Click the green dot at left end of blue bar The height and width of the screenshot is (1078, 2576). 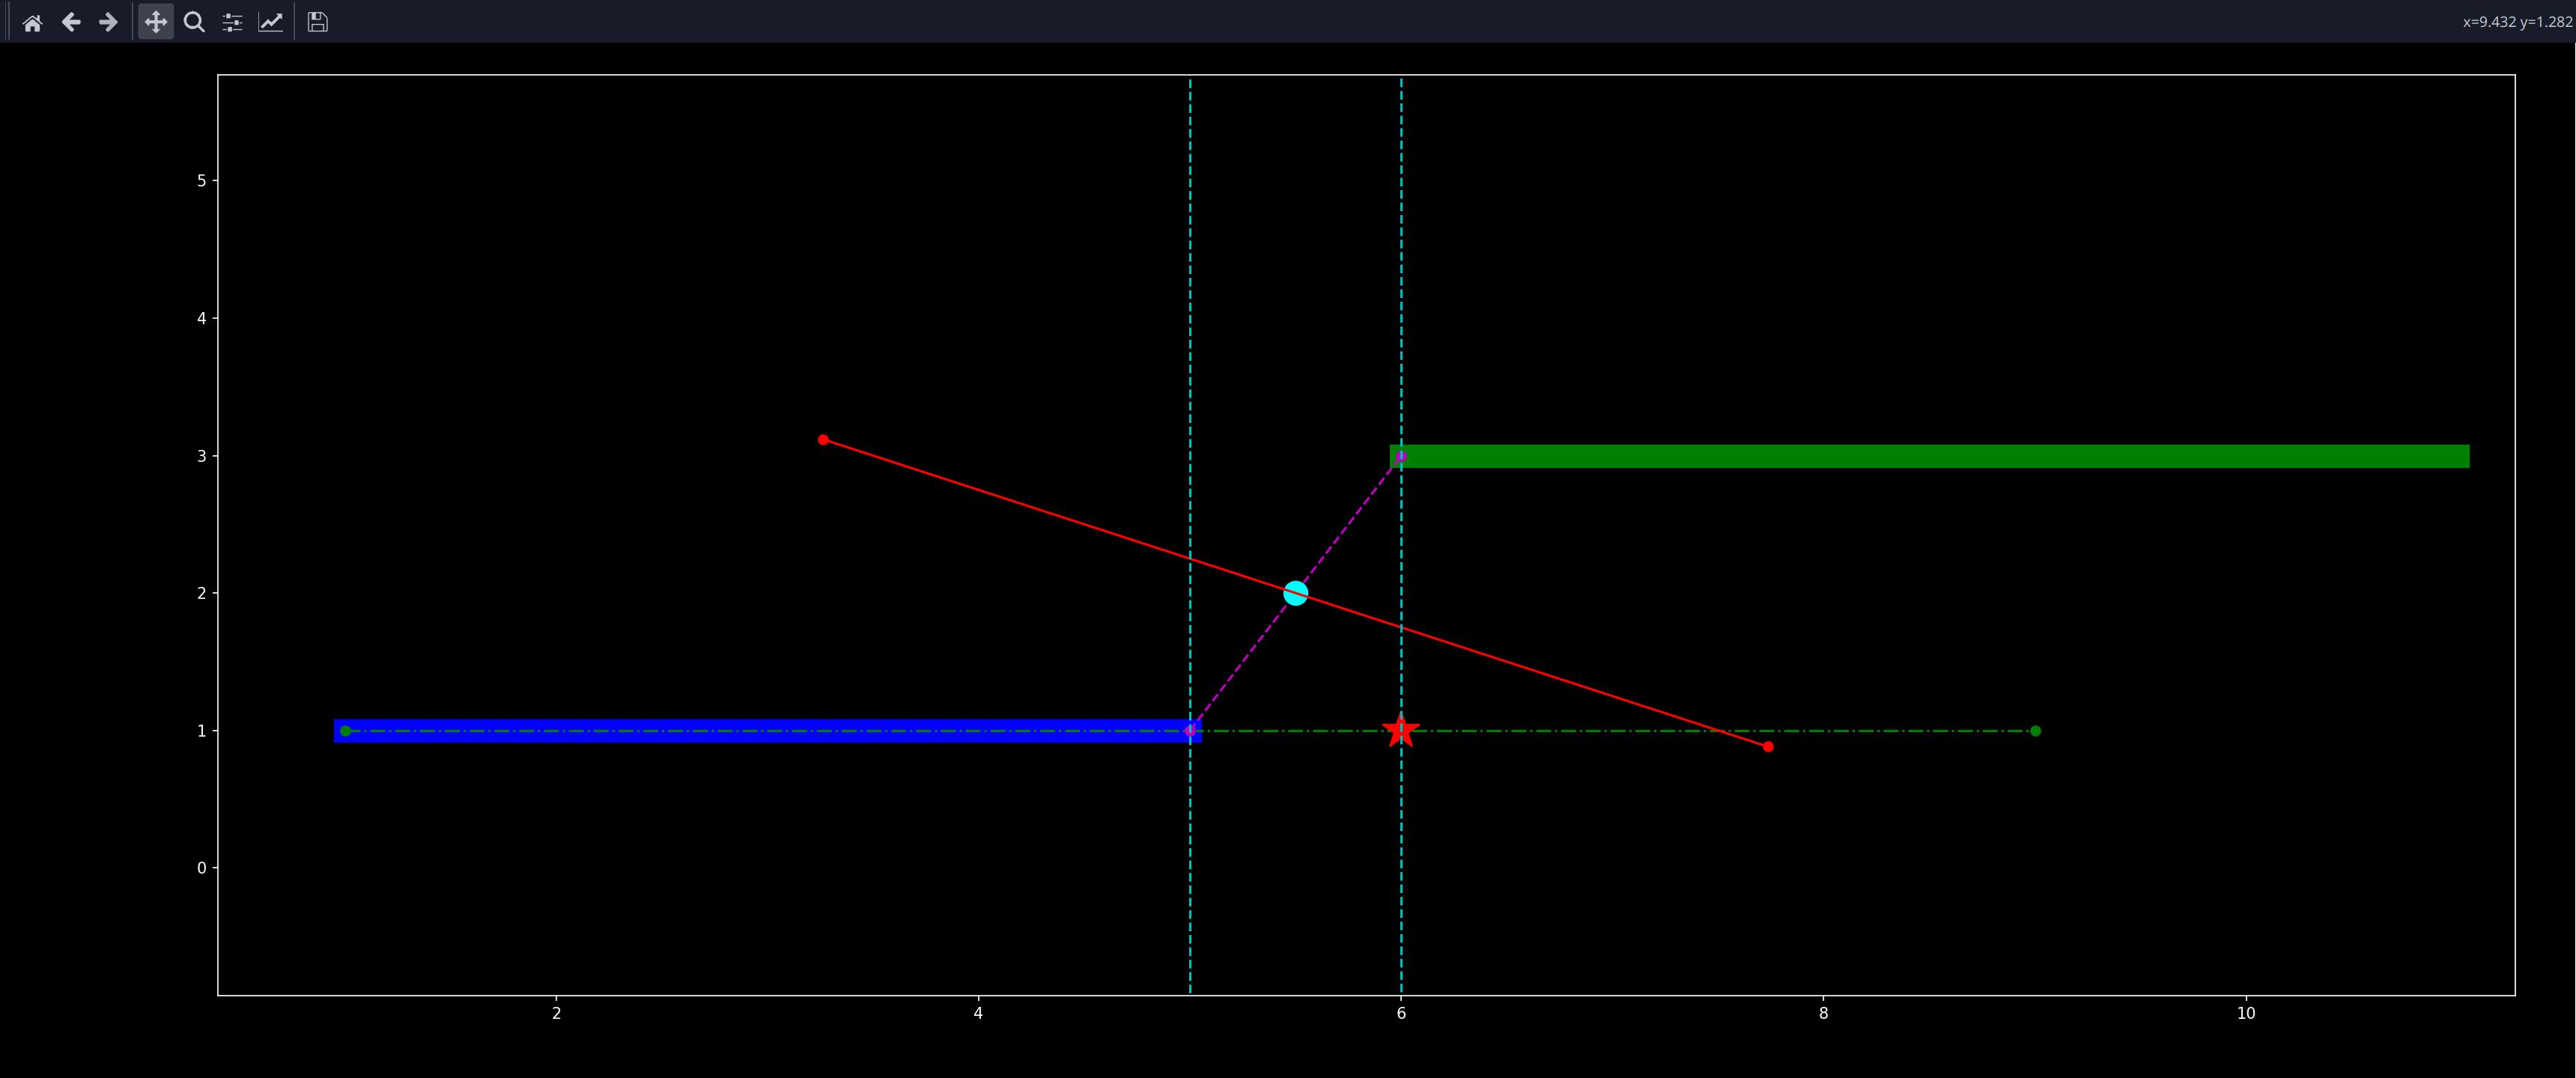[x=346, y=731]
